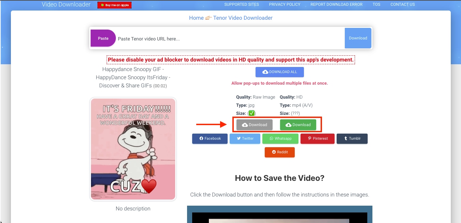The width and height of the screenshot is (461, 223).
Task: Share on Facebook
Action: pyautogui.click(x=210, y=139)
